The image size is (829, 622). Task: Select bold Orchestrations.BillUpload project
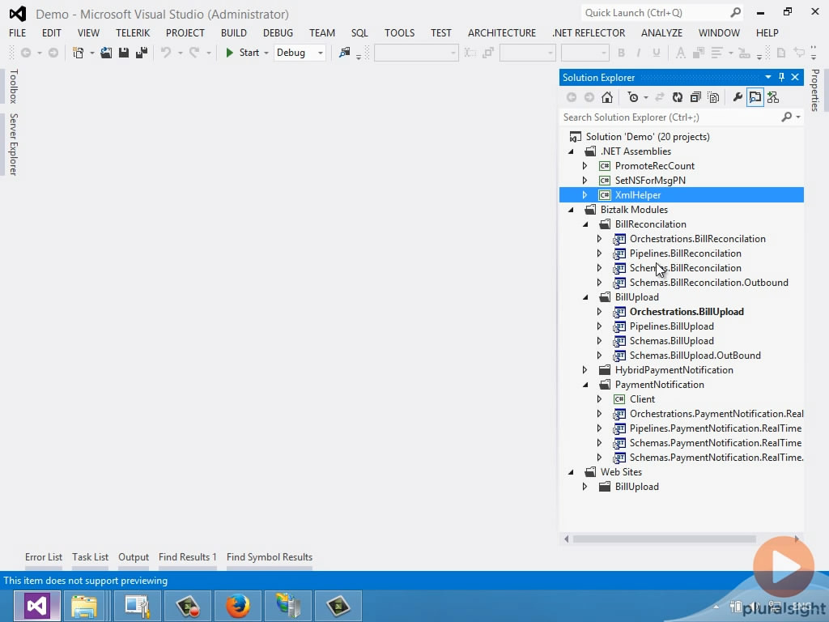[687, 312]
